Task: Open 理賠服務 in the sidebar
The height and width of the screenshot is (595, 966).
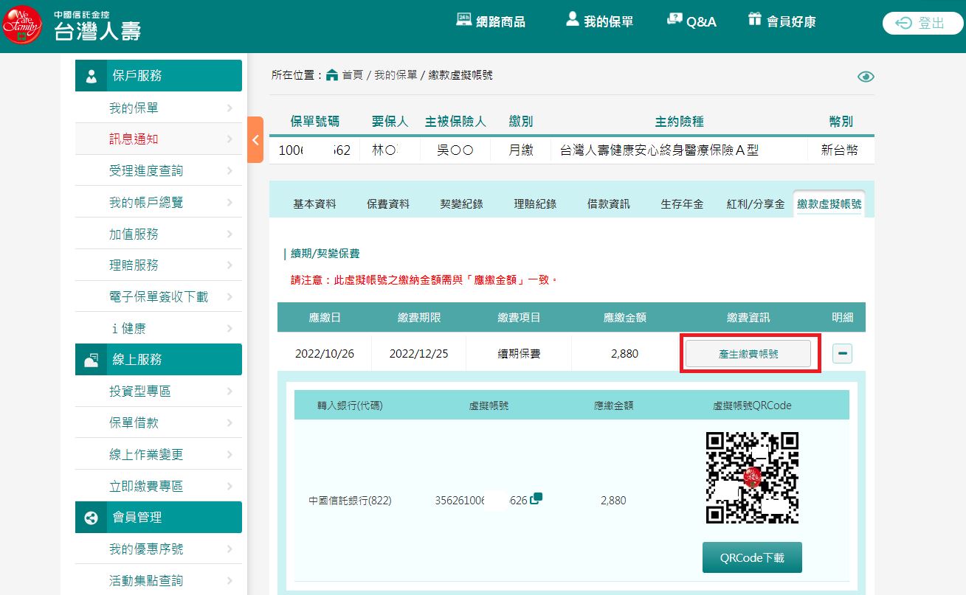Action: click(x=159, y=265)
